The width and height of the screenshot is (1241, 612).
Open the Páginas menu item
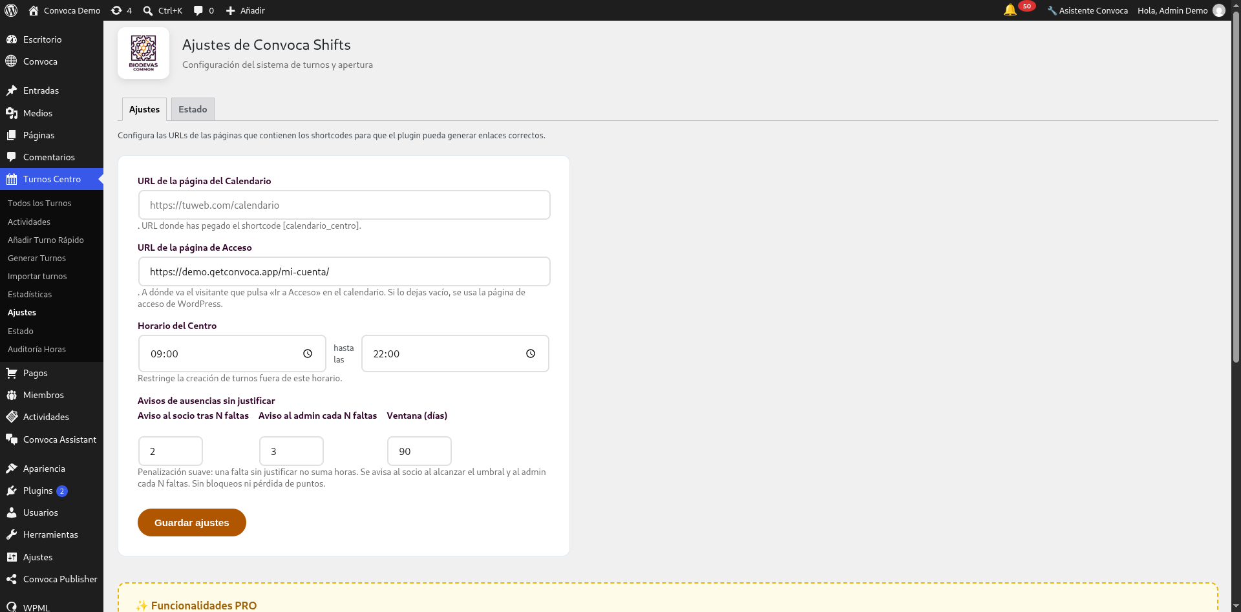pyautogui.click(x=52, y=135)
